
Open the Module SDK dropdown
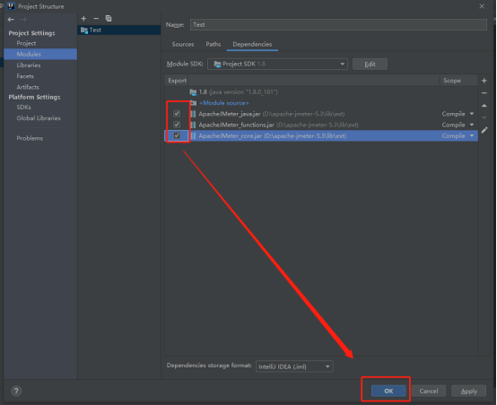point(277,64)
